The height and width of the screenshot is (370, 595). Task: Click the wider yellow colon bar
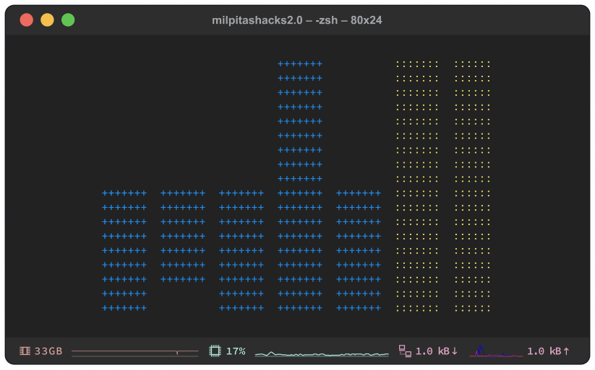[417, 185]
